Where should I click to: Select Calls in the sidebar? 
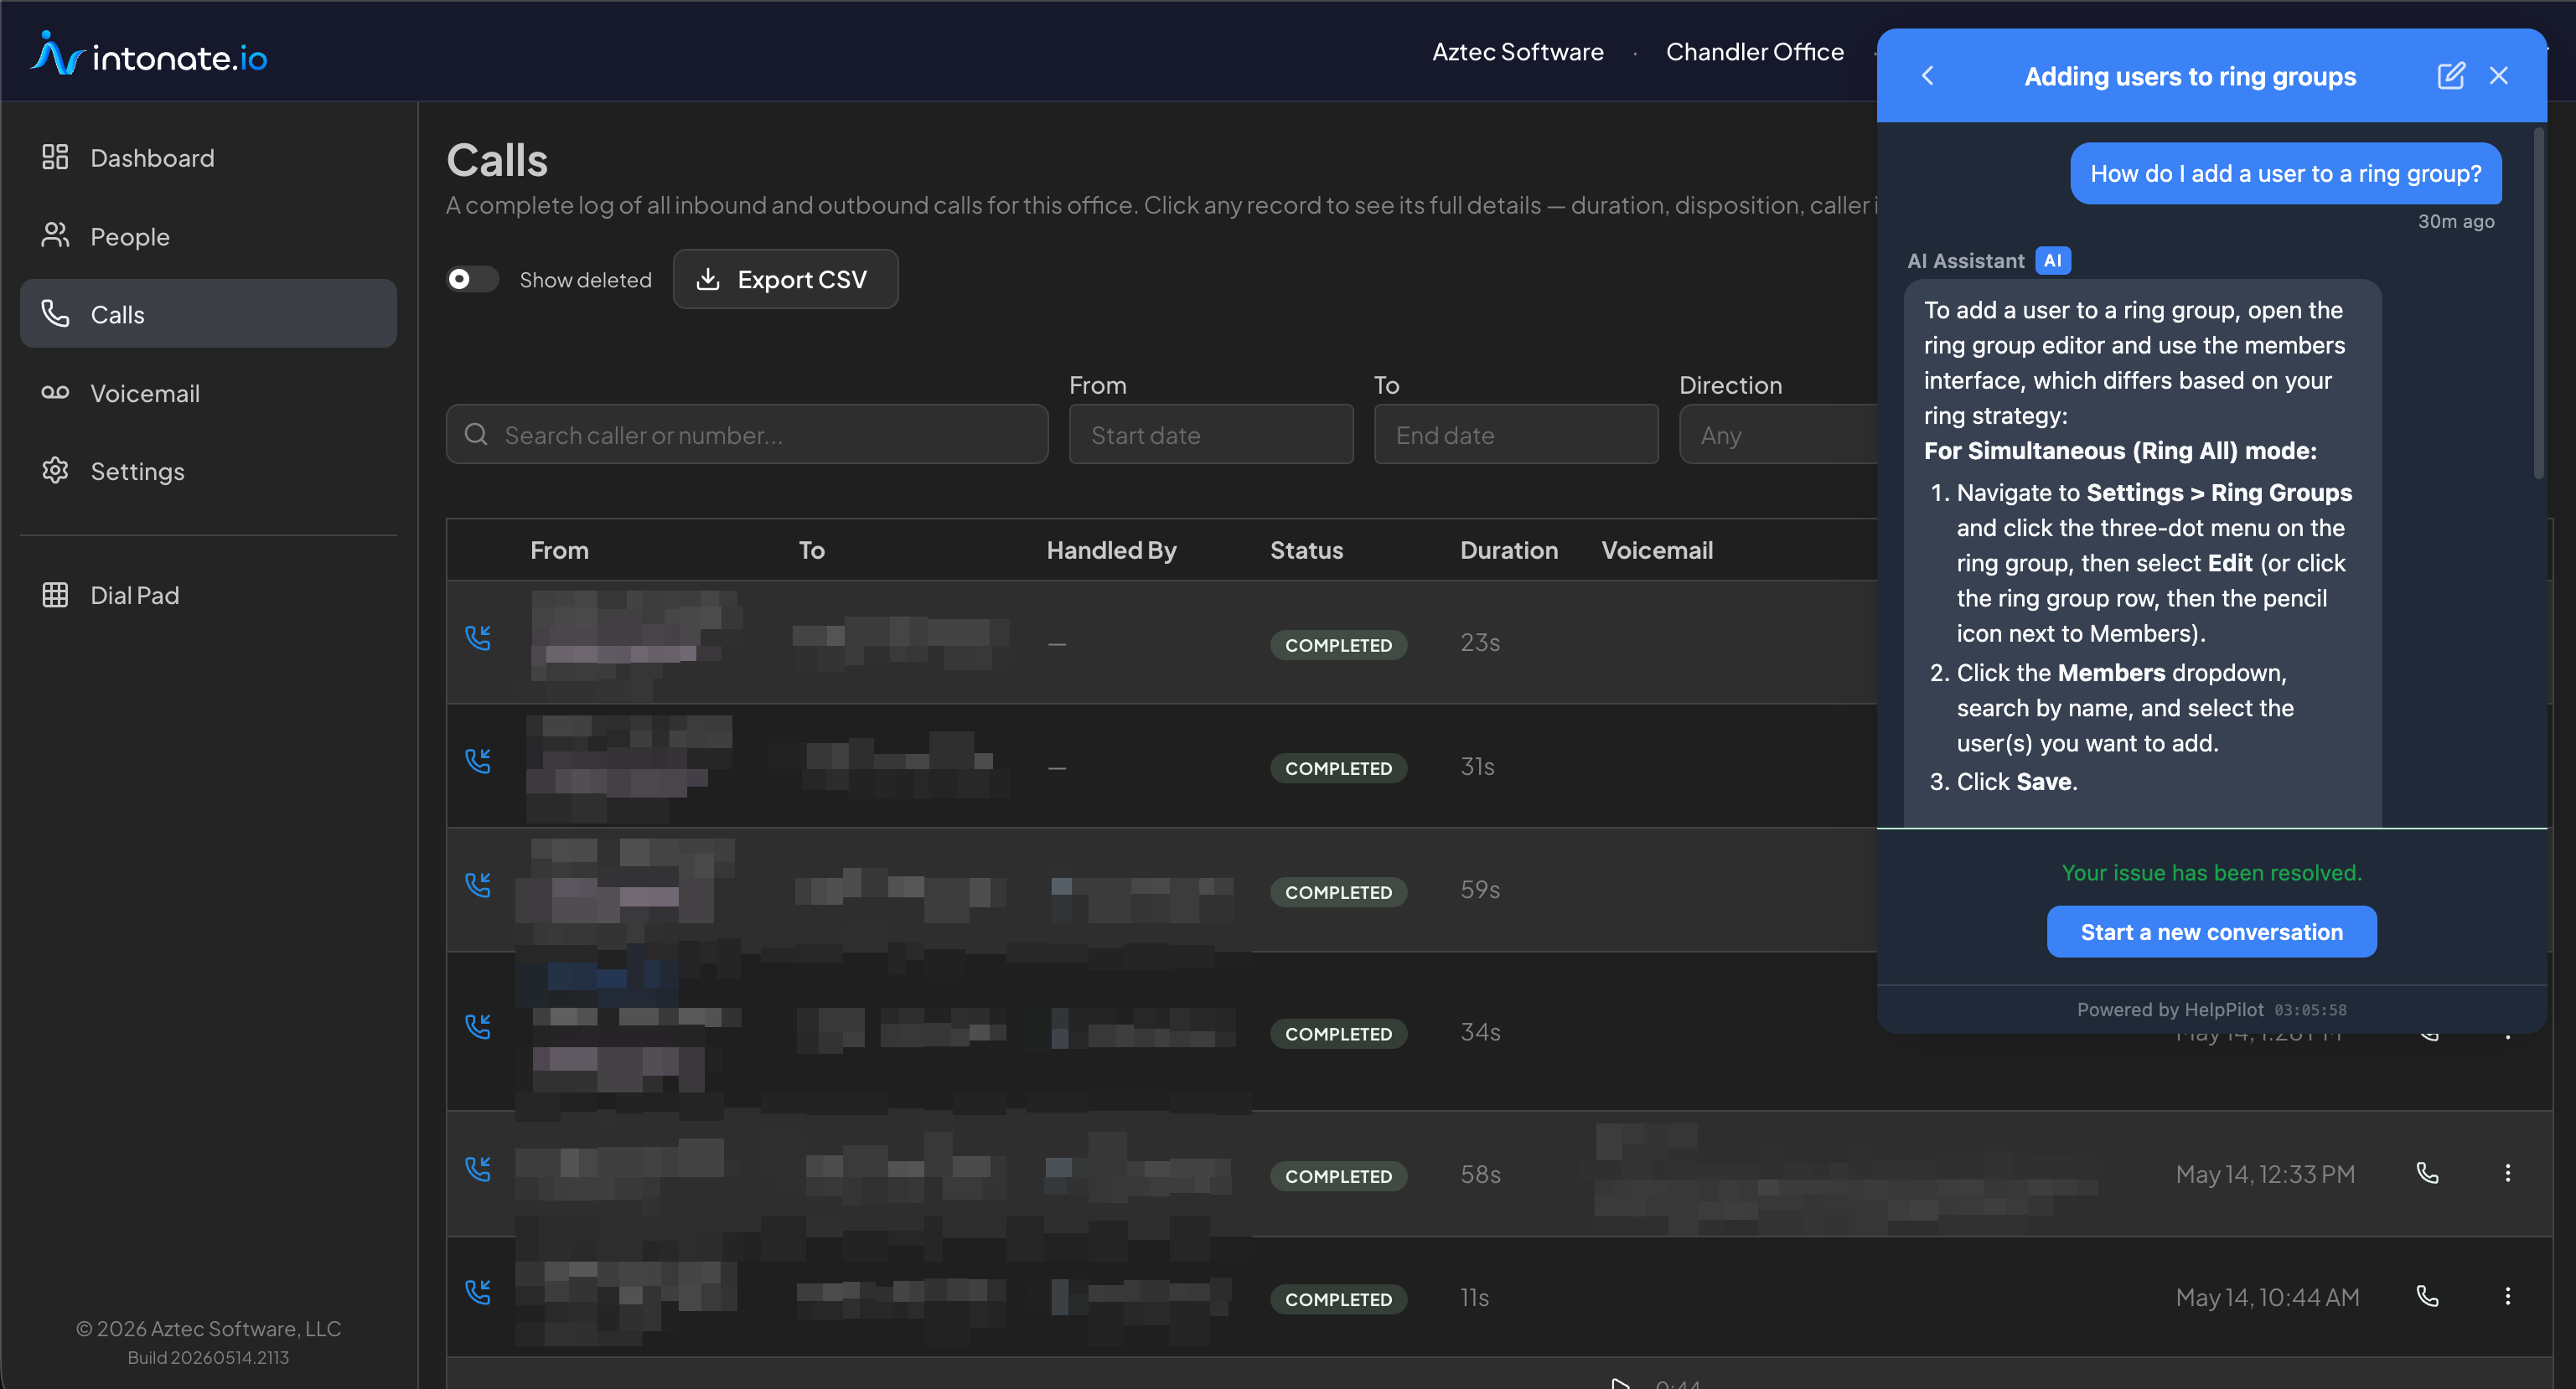tap(208, 314)
